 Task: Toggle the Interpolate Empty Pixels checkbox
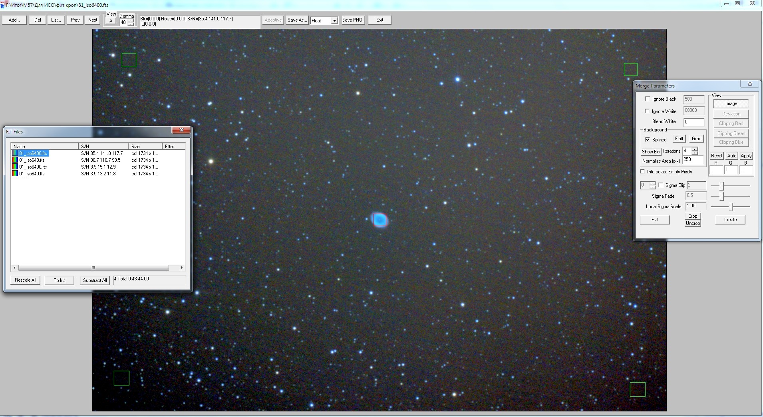[x=642, y=172]
